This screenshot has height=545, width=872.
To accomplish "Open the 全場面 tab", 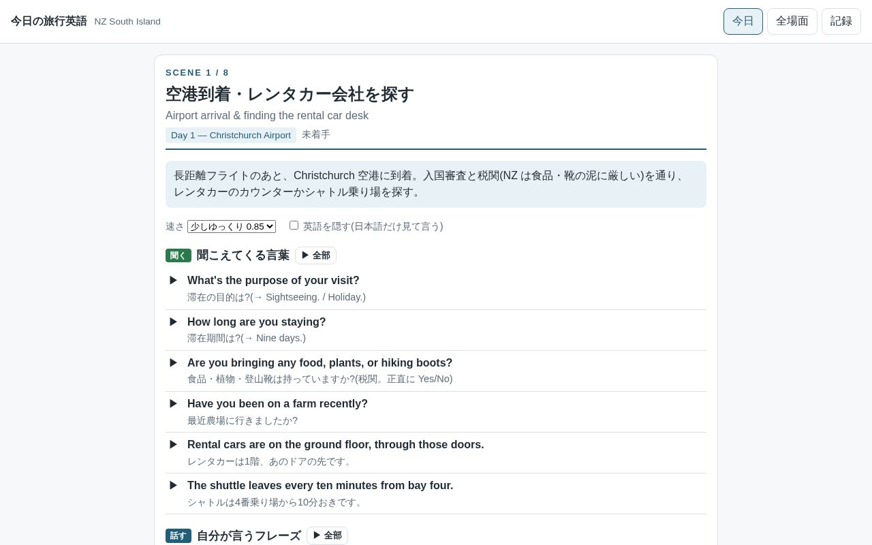I will coord(792,21).
